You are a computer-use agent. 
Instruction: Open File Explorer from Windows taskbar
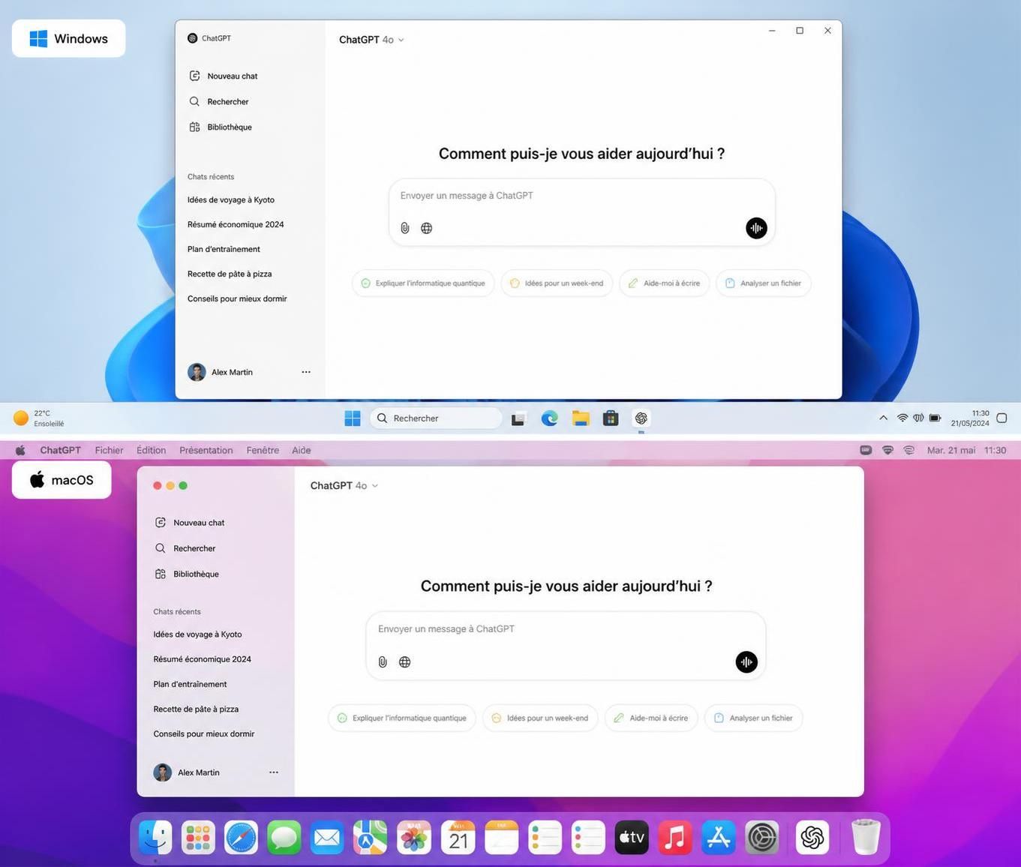point(581,418)
